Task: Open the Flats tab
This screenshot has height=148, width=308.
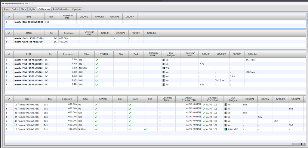Action: pyautogui.click(x=23, y=9)
